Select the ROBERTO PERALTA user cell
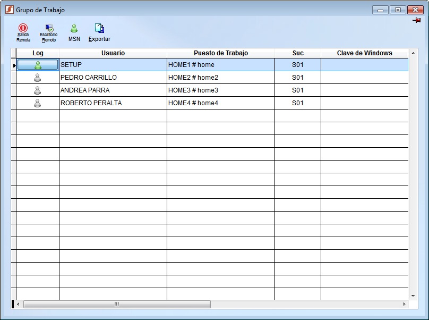Viewport: 429px width, 320px height. 113,103
